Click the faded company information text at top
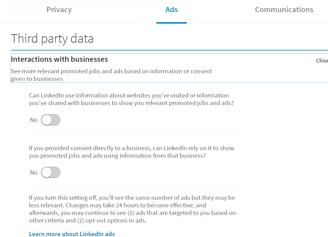This screenshot has height=237, width=328. coord(99,6)
